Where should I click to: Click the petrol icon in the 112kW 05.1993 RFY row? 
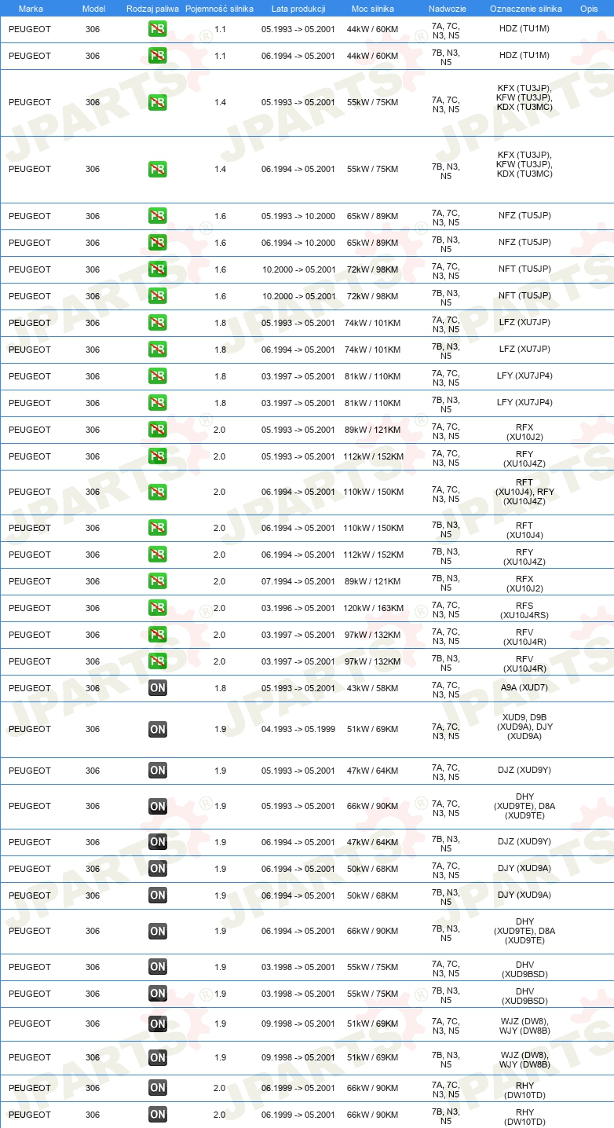click(158, 456)
